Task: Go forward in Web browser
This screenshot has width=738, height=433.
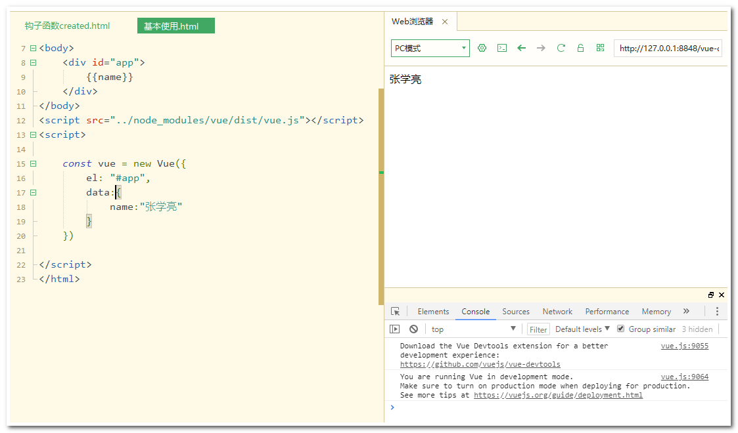Action: 542,48
